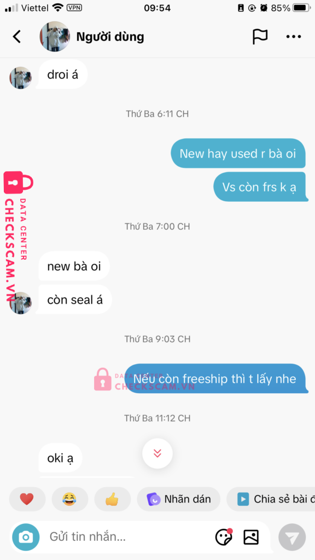The image size is (315, 560).
Task: Open the report flag icon
Action: click(260, 37)
